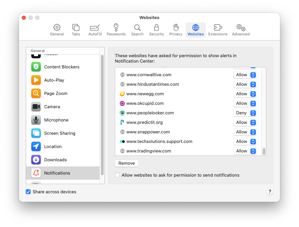Change permission for www.cornwalllive.com
The height and width of the screenshot is (227, 299).
tap(245, 75)
